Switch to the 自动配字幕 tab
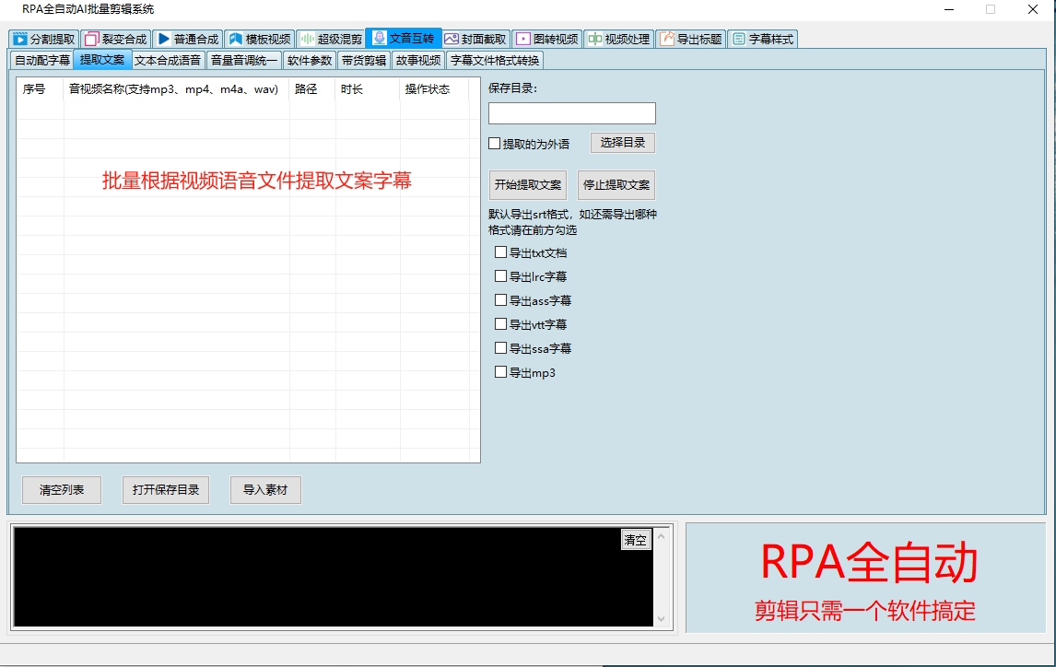The height and width of the screenshot is (667, 1056). tap(41, 60)
